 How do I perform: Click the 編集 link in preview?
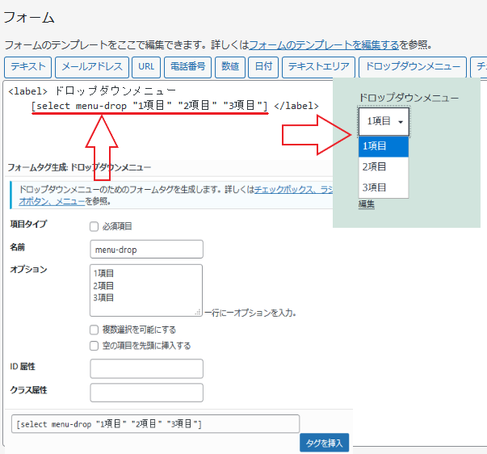click(366, 204)
